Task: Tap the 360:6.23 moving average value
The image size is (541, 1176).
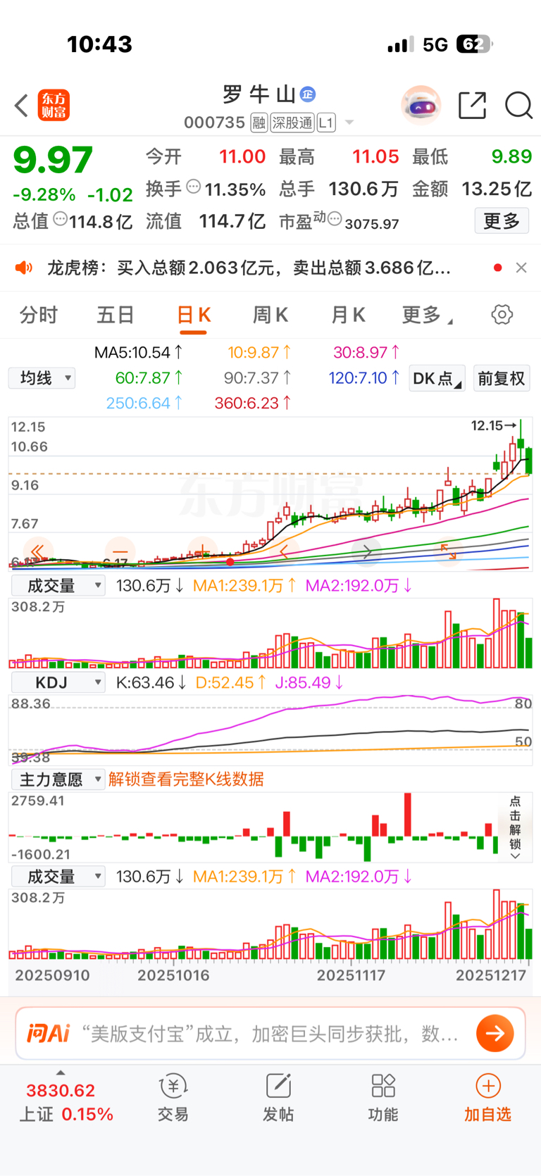Action: point(254,404)
